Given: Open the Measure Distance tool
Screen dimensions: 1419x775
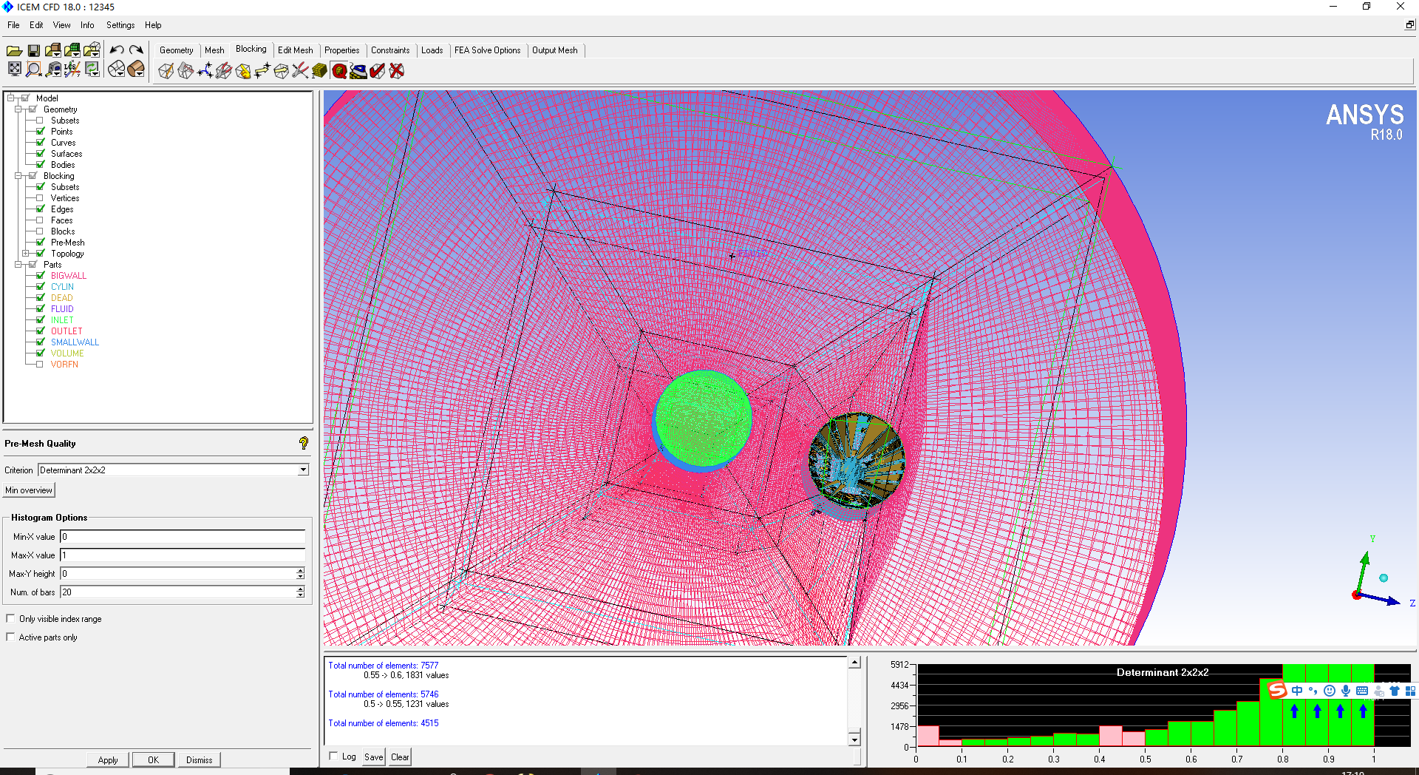Looking at the screenshot, I should [52, 69].
